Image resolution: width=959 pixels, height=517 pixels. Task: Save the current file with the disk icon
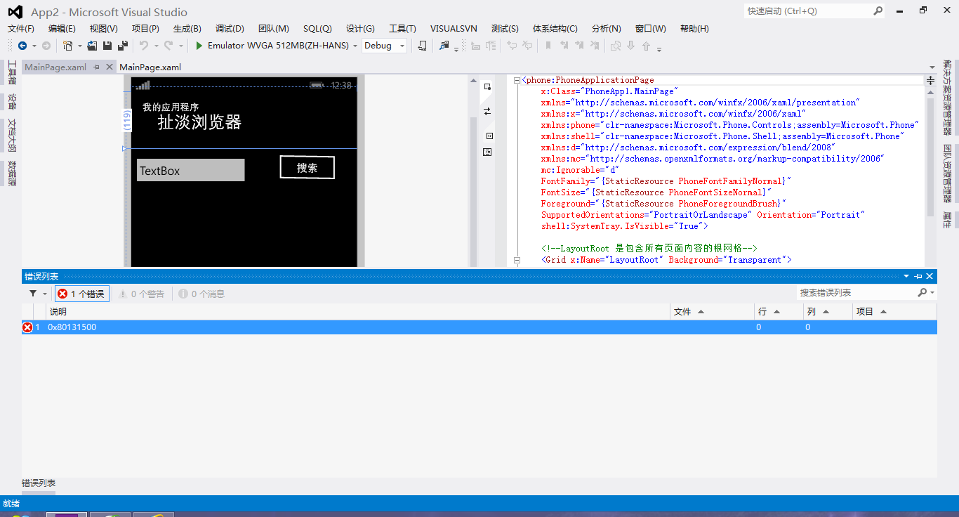point(107,46)
